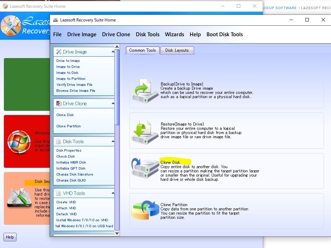The image size is (331, 248).
Task: Click the Drive Clone panel header icon
Action: pos(59,103)
